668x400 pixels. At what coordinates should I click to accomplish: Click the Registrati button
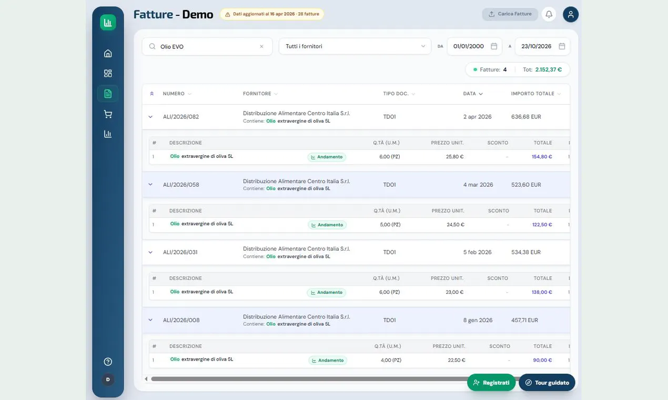pyautogui.click(x=491, y=383)
